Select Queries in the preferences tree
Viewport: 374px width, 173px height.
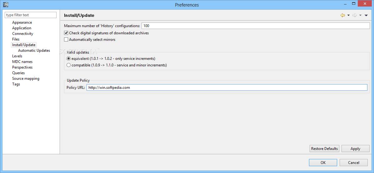(x=18, y=73)
